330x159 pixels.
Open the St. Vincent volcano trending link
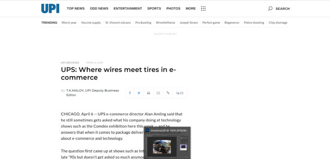pos(118,23)
